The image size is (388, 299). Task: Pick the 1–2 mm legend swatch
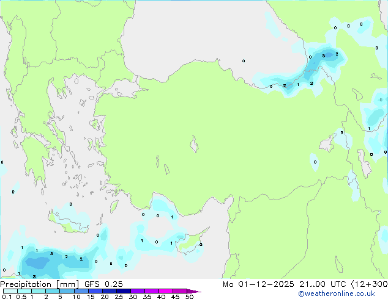(39, 291)
